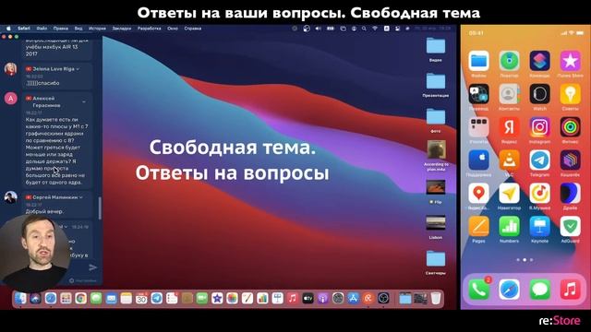
Task: Open Contacts app on iPhone
Action: (x=509, y=94)
